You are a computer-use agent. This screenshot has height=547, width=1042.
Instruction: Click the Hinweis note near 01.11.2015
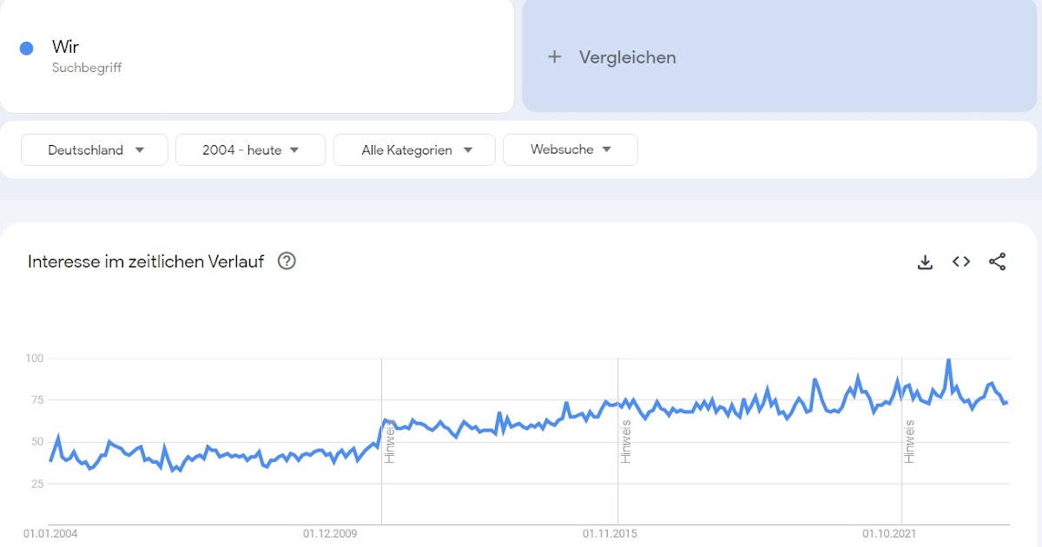(x=626, y=442)
